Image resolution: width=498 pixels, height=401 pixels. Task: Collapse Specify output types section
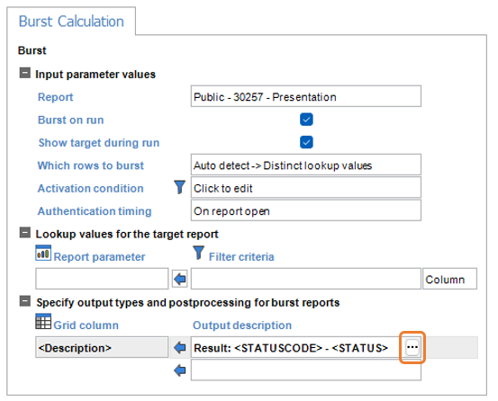point(25,301)
